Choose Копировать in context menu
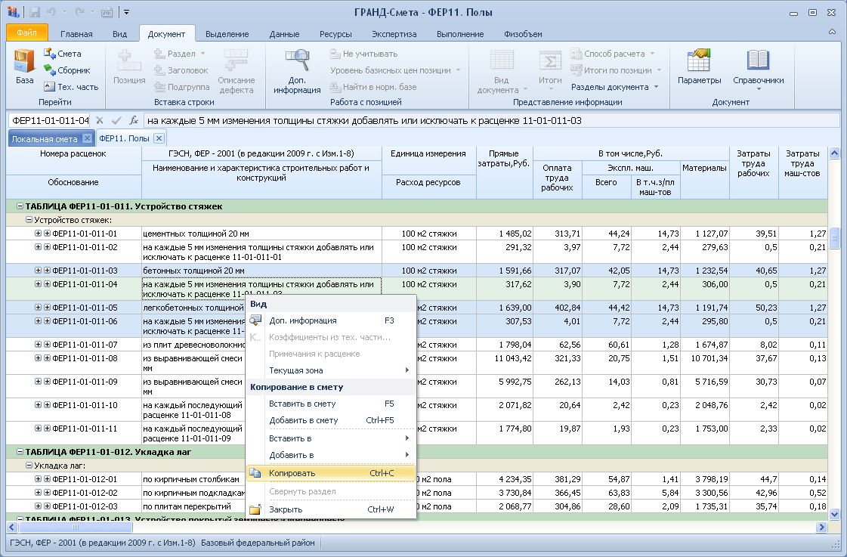Image resolution: width=847 pixels, height=557 pixels. [x=331, y=472]
